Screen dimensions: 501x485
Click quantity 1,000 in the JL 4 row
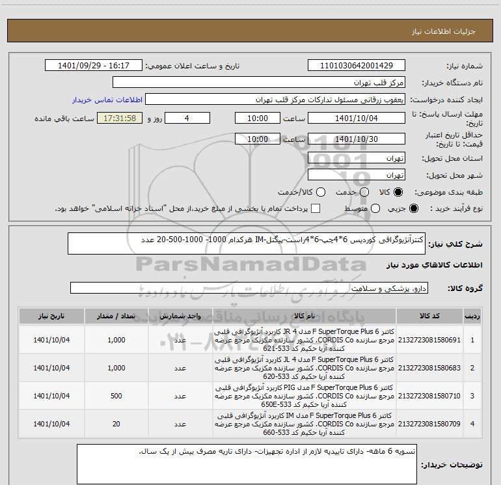click(x=116, y=368)
